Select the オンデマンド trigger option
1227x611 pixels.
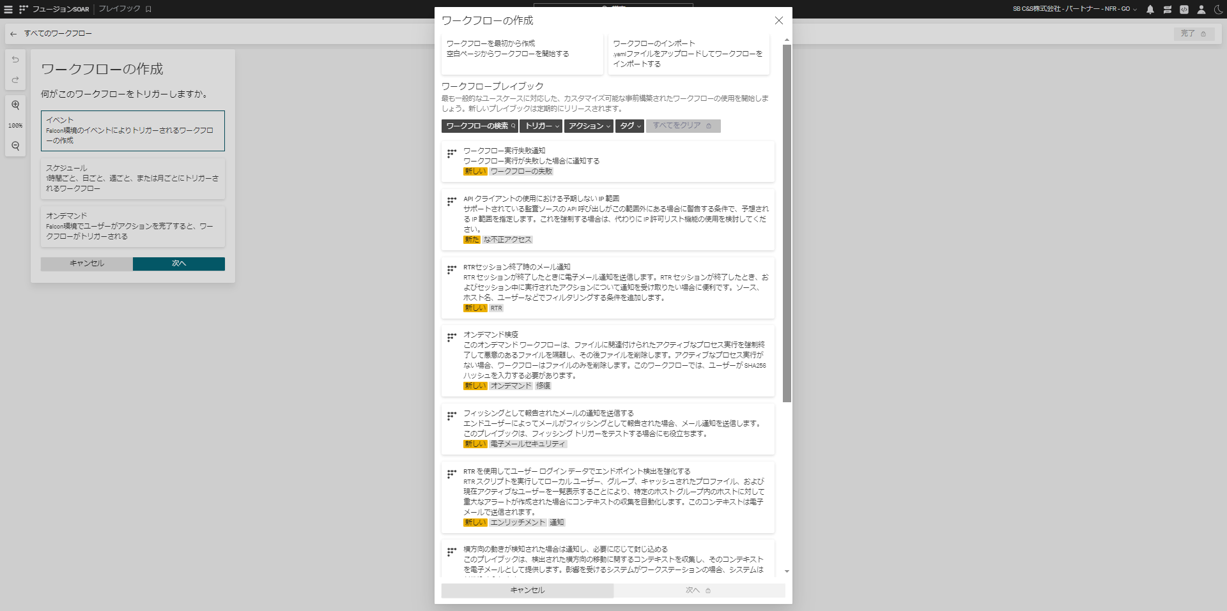[x=133, y=226]
